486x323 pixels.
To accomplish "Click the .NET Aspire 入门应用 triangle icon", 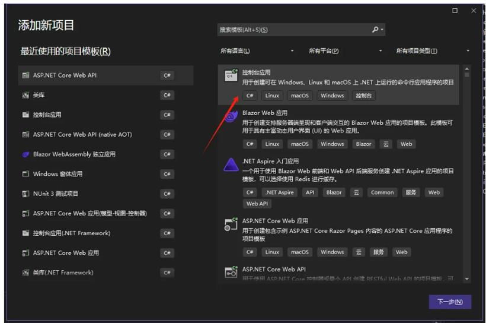I will pyautogui.click(x=231, y=164).
